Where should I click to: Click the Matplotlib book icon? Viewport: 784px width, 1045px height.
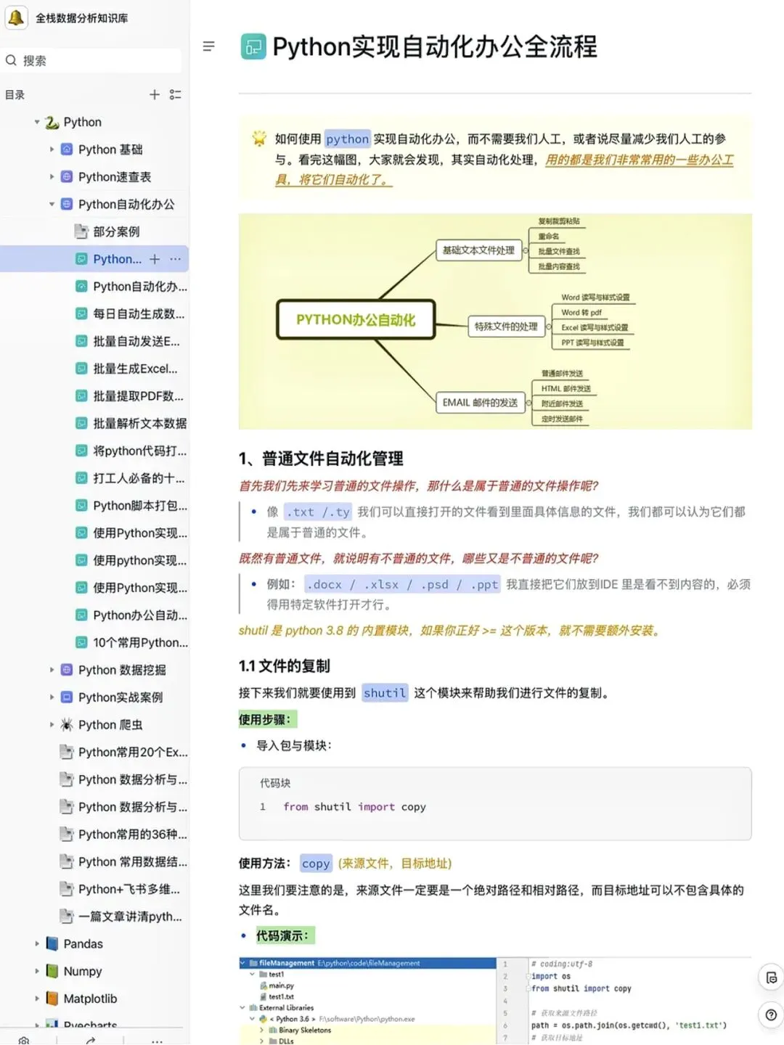52,999
